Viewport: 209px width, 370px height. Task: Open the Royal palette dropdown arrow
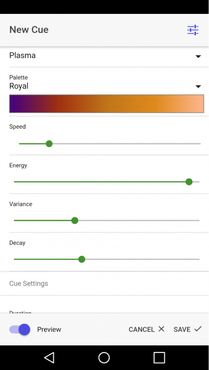pos(198,86)
